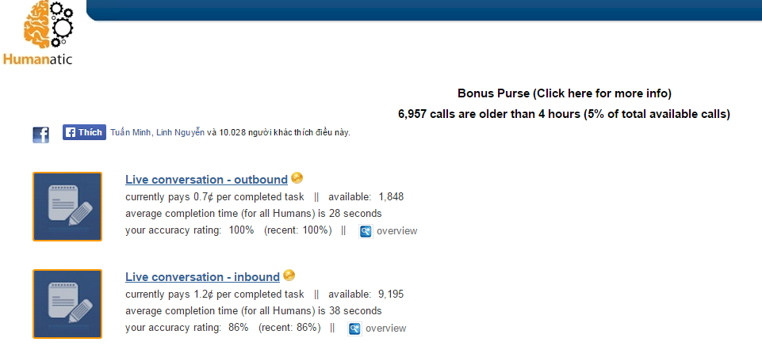Click the gold coin beside inbound
This screenshot has width=762, height=361.
pos(289,275)
